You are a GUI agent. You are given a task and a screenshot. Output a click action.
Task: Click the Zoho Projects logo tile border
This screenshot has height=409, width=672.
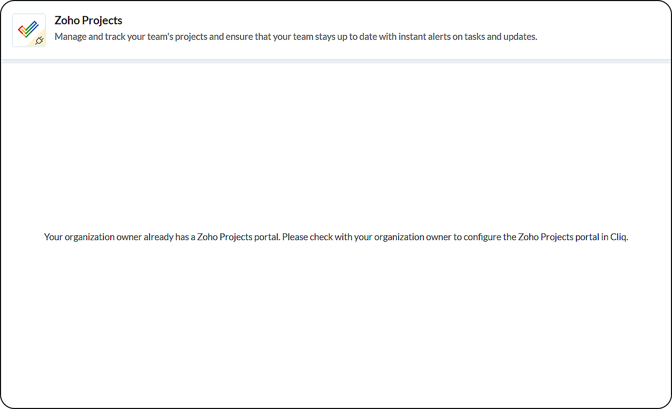[13, 30]
